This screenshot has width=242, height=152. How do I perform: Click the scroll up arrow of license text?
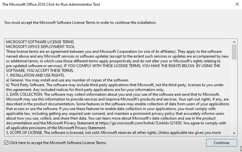tap(234, 42)
